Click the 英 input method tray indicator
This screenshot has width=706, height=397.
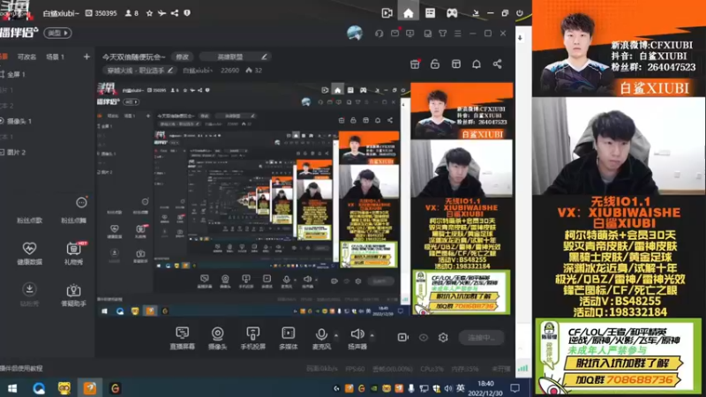click(x=460, y=388)
